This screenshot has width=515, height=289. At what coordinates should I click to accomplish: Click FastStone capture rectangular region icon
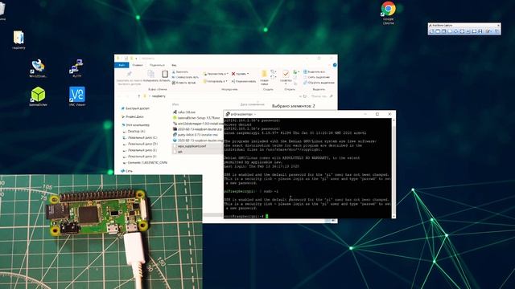450,31
